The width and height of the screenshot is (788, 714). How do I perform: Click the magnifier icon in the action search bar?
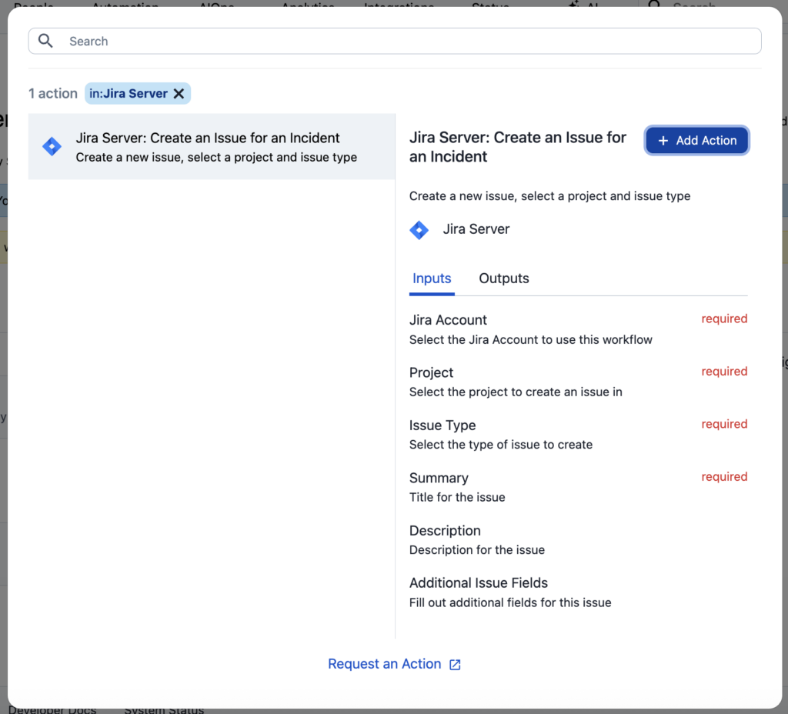point(45,42)
